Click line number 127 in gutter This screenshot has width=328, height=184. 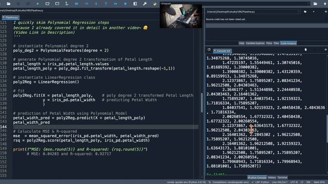click(4, 50)
